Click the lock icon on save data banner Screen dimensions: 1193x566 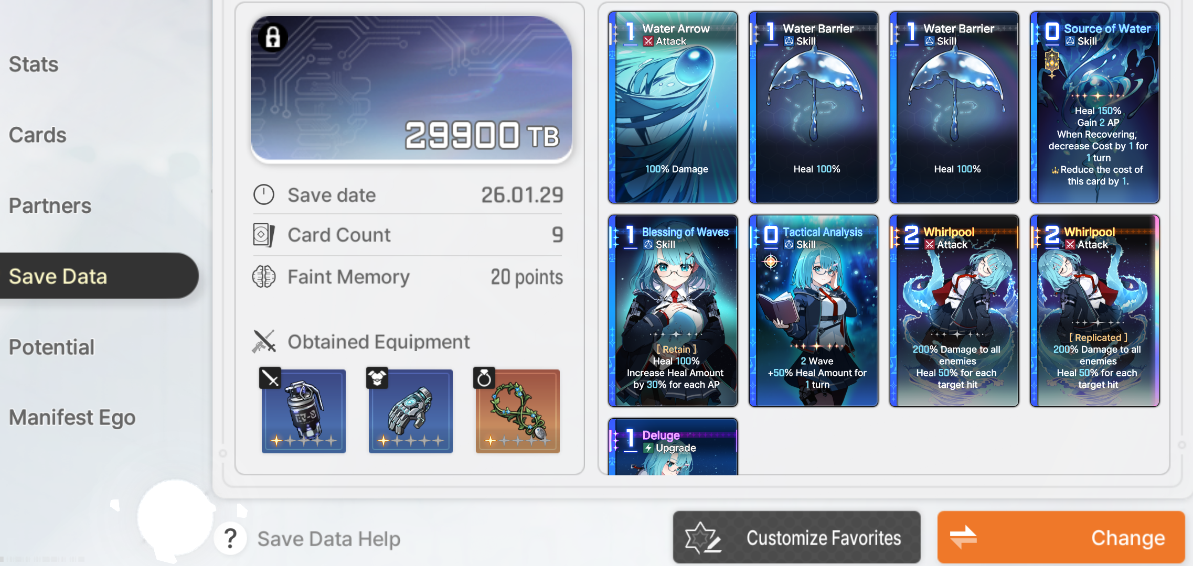[272, 37]
